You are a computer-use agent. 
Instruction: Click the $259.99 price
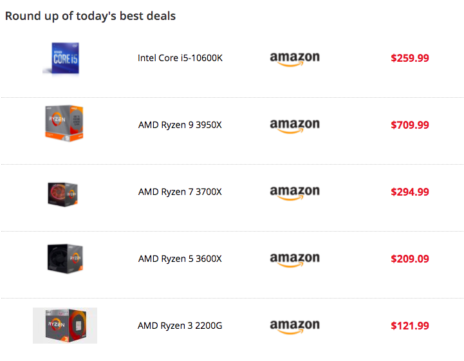tap(410, 58)
